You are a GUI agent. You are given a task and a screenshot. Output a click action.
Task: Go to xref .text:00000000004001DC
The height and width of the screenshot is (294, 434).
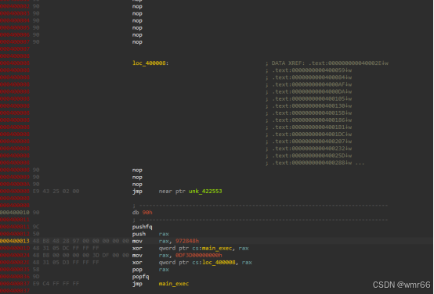tap(312, 134)
